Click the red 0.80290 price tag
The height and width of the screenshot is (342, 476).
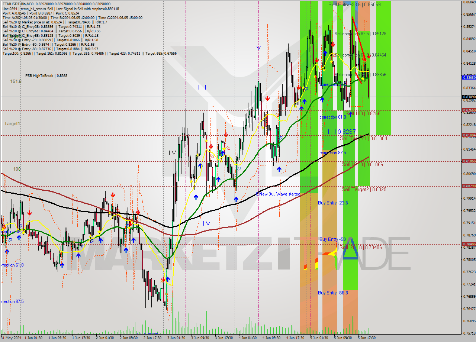(x=469, y=186)
